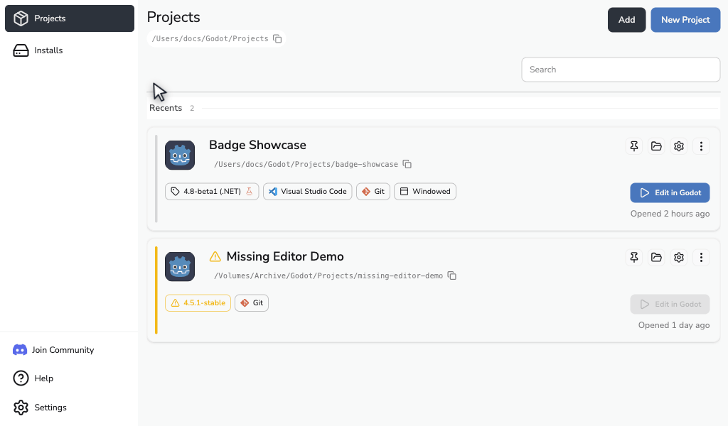728x426 pixels.
Task: Click the 'Opened 2 hours ago' text
Action: [670, 214]
